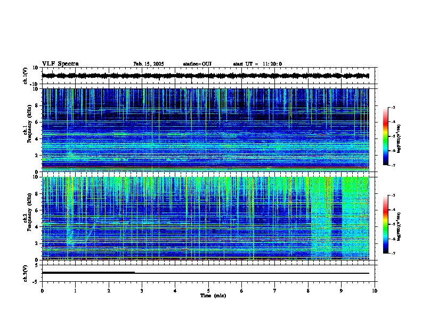Click "6" kHz tick on ch.2 spectrogram
422x326 pixels.
coord(37,210)
